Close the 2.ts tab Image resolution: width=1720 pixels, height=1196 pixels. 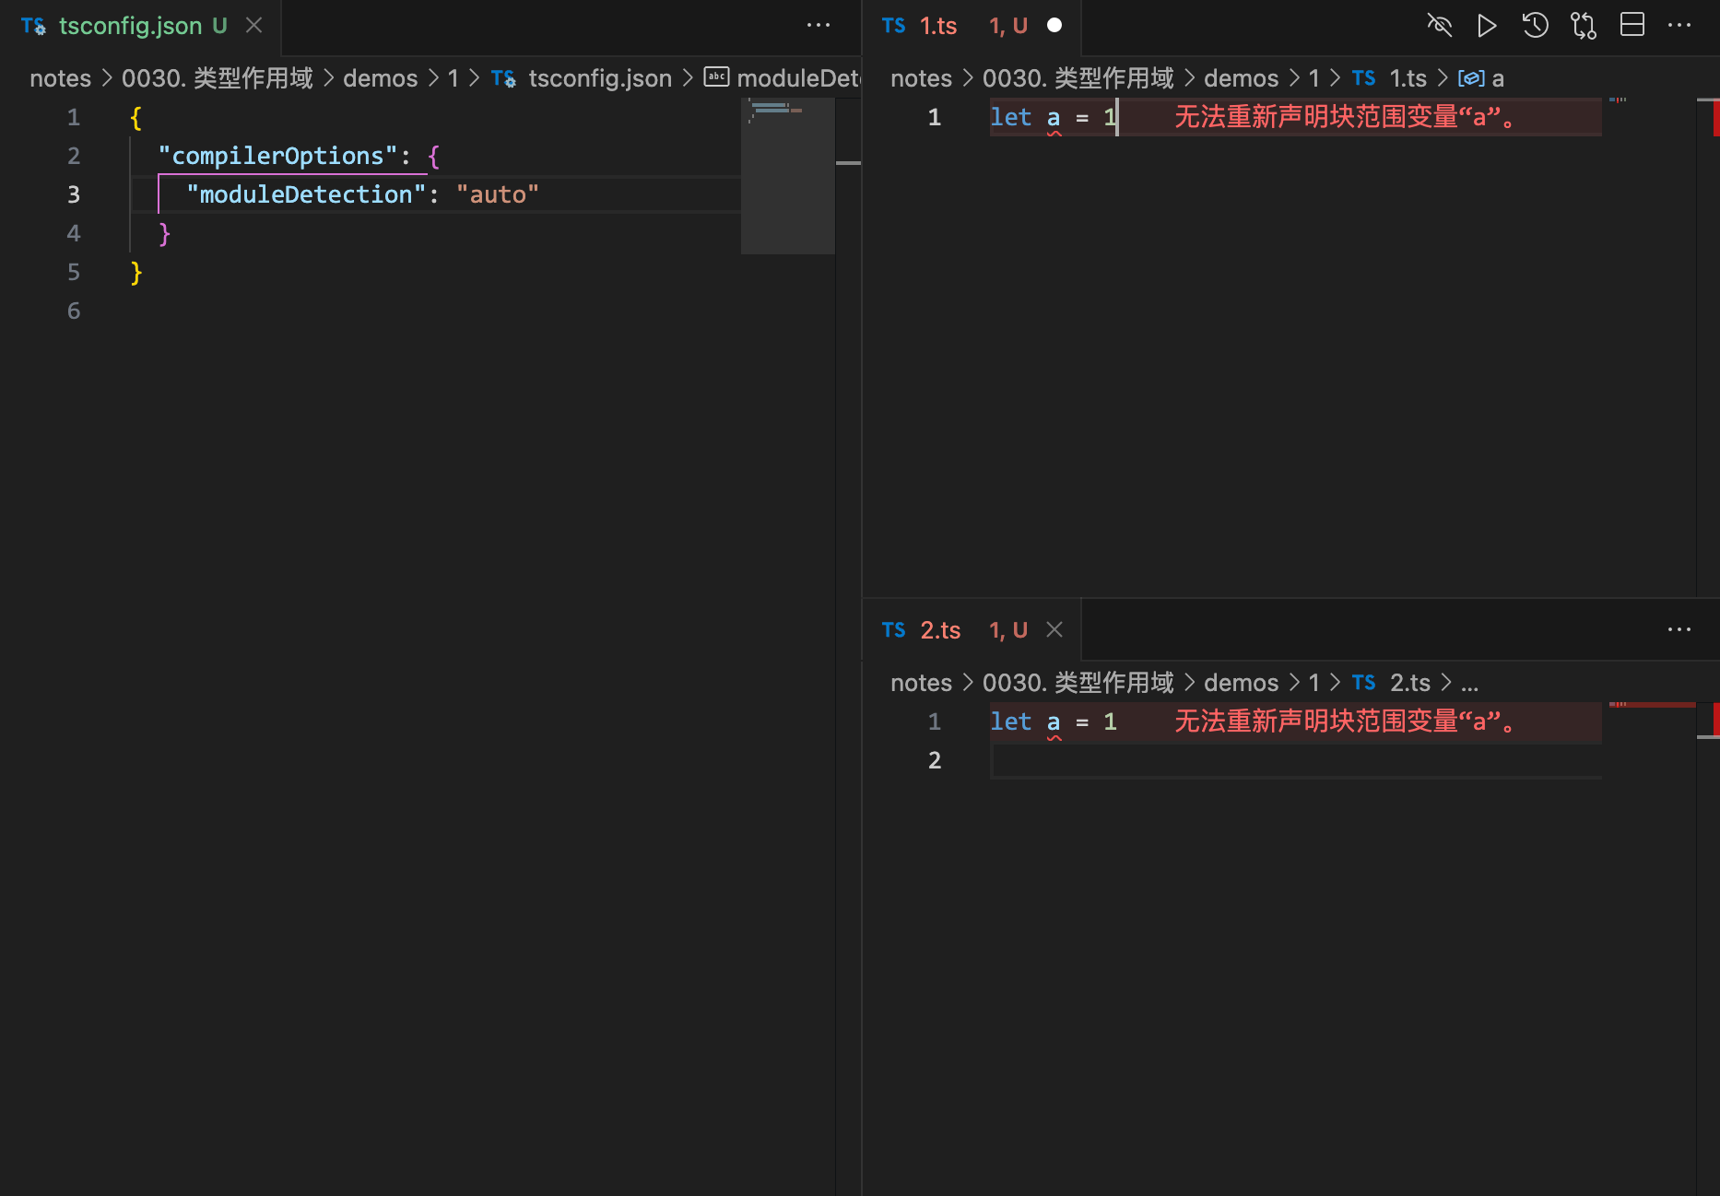click(1054, 630)
